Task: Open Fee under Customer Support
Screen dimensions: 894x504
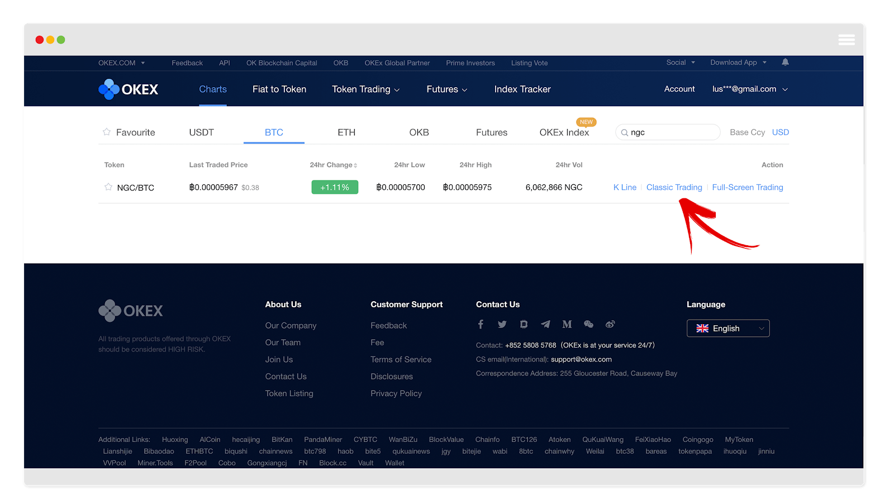Action: click(377, 343)
